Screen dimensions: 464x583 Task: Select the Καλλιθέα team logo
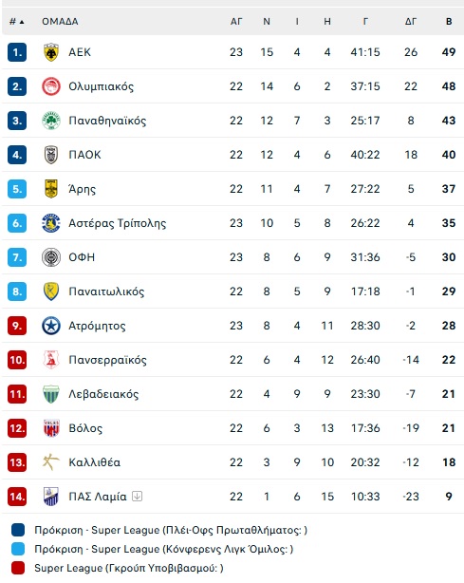51,462
